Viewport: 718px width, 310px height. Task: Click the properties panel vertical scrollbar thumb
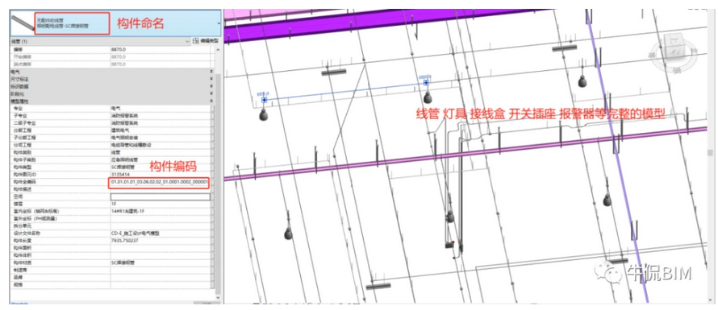tap(218, 178)
